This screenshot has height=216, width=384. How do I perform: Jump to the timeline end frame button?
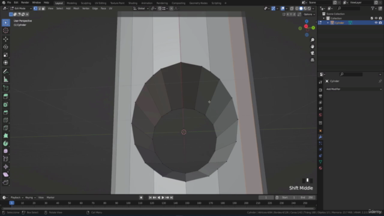pyautogui.click(x=172, y=197)
